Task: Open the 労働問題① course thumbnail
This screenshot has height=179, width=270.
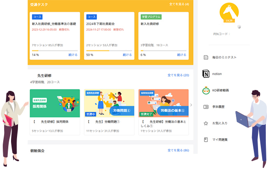Action: point(109,103)
